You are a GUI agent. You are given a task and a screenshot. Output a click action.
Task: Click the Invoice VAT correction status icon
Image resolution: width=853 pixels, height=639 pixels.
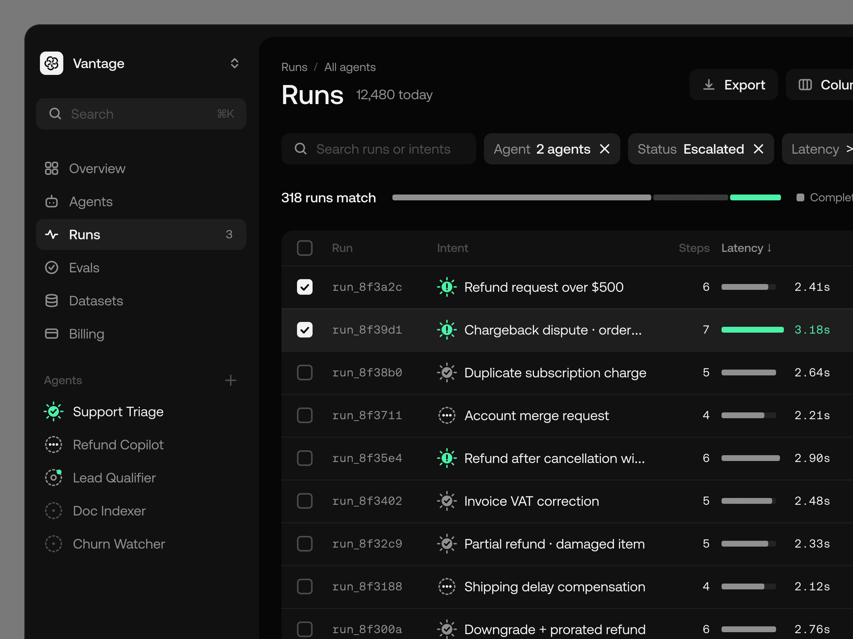(x=447, y=501)
